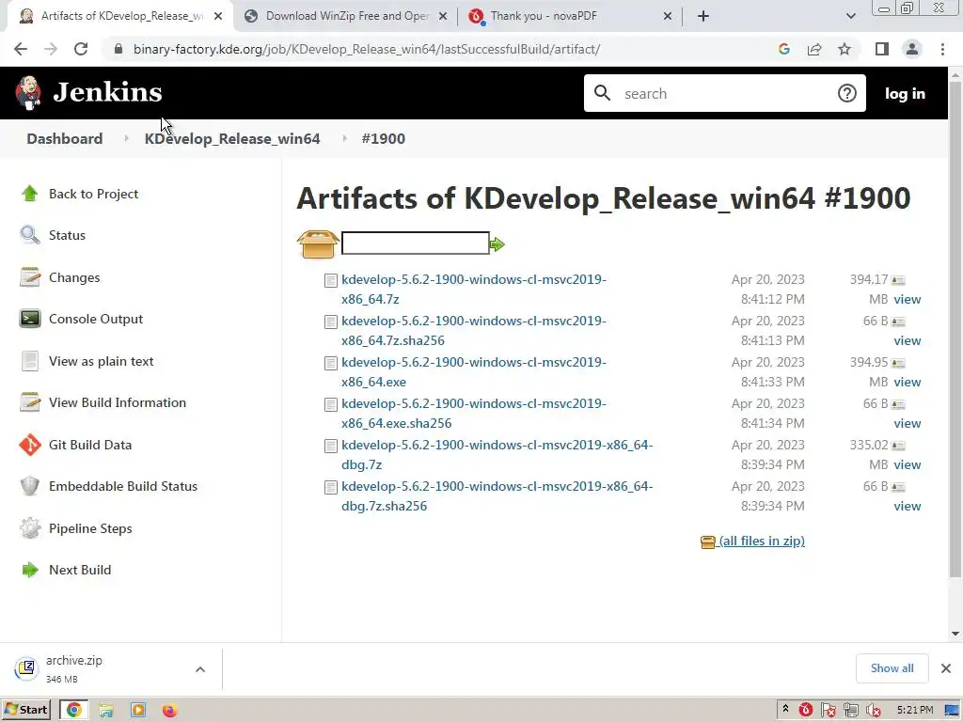The height and width of the screenshot is (722, 963).
Task: Download kdevelop x86_64-dbg.7z file link
Action: click(x=497, y=455)
